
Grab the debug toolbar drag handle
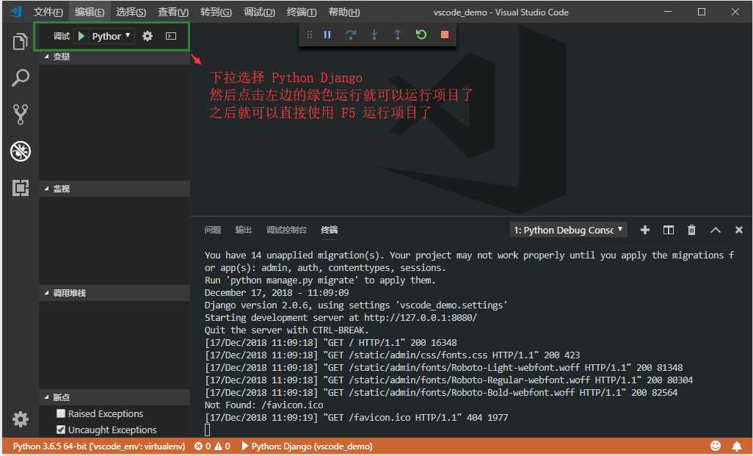(310, 35)
